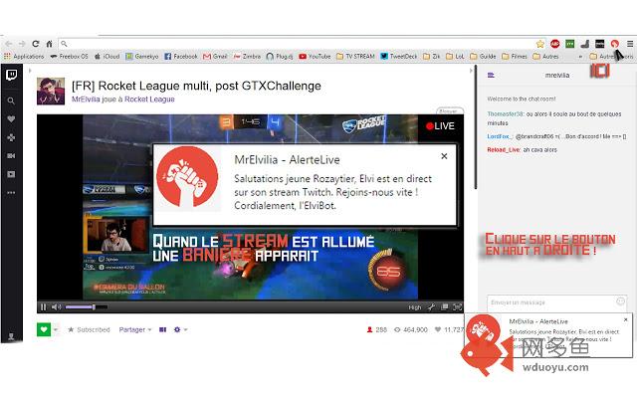This screenshot has height=398, width=637.
Task: Open the Rocket League game link
Action: (149, 99)
